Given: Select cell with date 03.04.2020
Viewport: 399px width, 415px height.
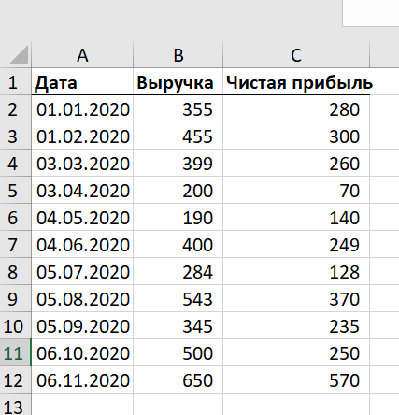Looking at the screenshot, I should 82,190.
